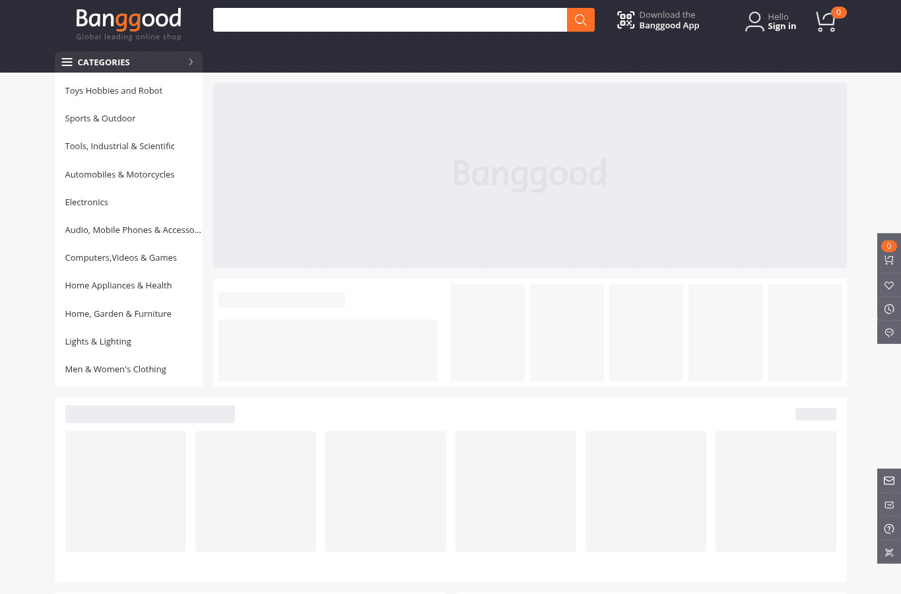The image size is (901, 594).
Task: Click the CATEGORIES header label
Action: pos(104,62)
